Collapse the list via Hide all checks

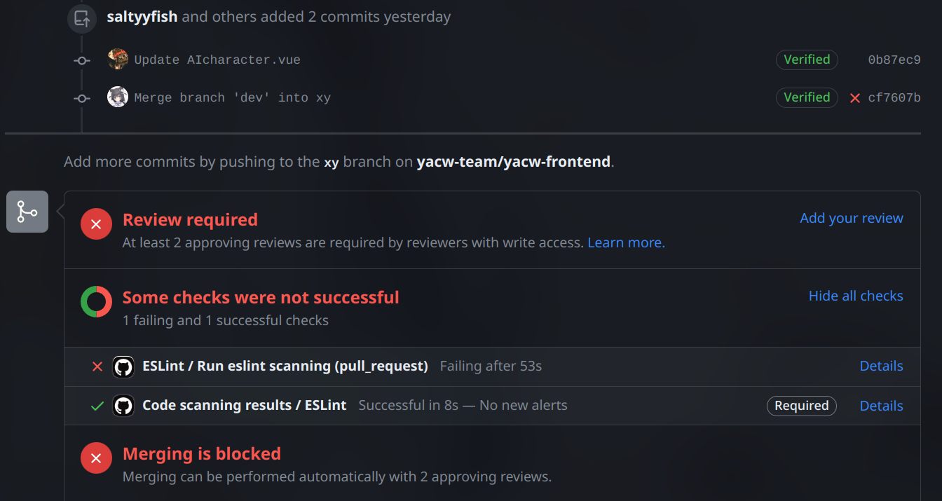click(856, 296)
